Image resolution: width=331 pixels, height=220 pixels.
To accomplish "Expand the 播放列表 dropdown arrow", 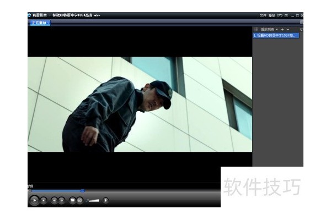I will click(x=277, y=30).
